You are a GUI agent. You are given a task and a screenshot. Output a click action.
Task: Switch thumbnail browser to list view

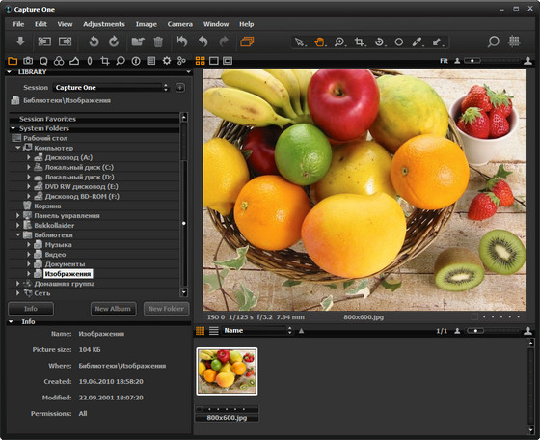pyautogui.click(x=214, y=331)
